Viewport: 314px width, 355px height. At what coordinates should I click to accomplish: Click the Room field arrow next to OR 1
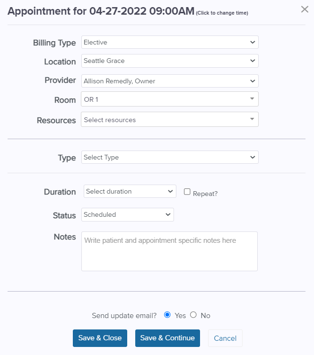coord(252,99)
